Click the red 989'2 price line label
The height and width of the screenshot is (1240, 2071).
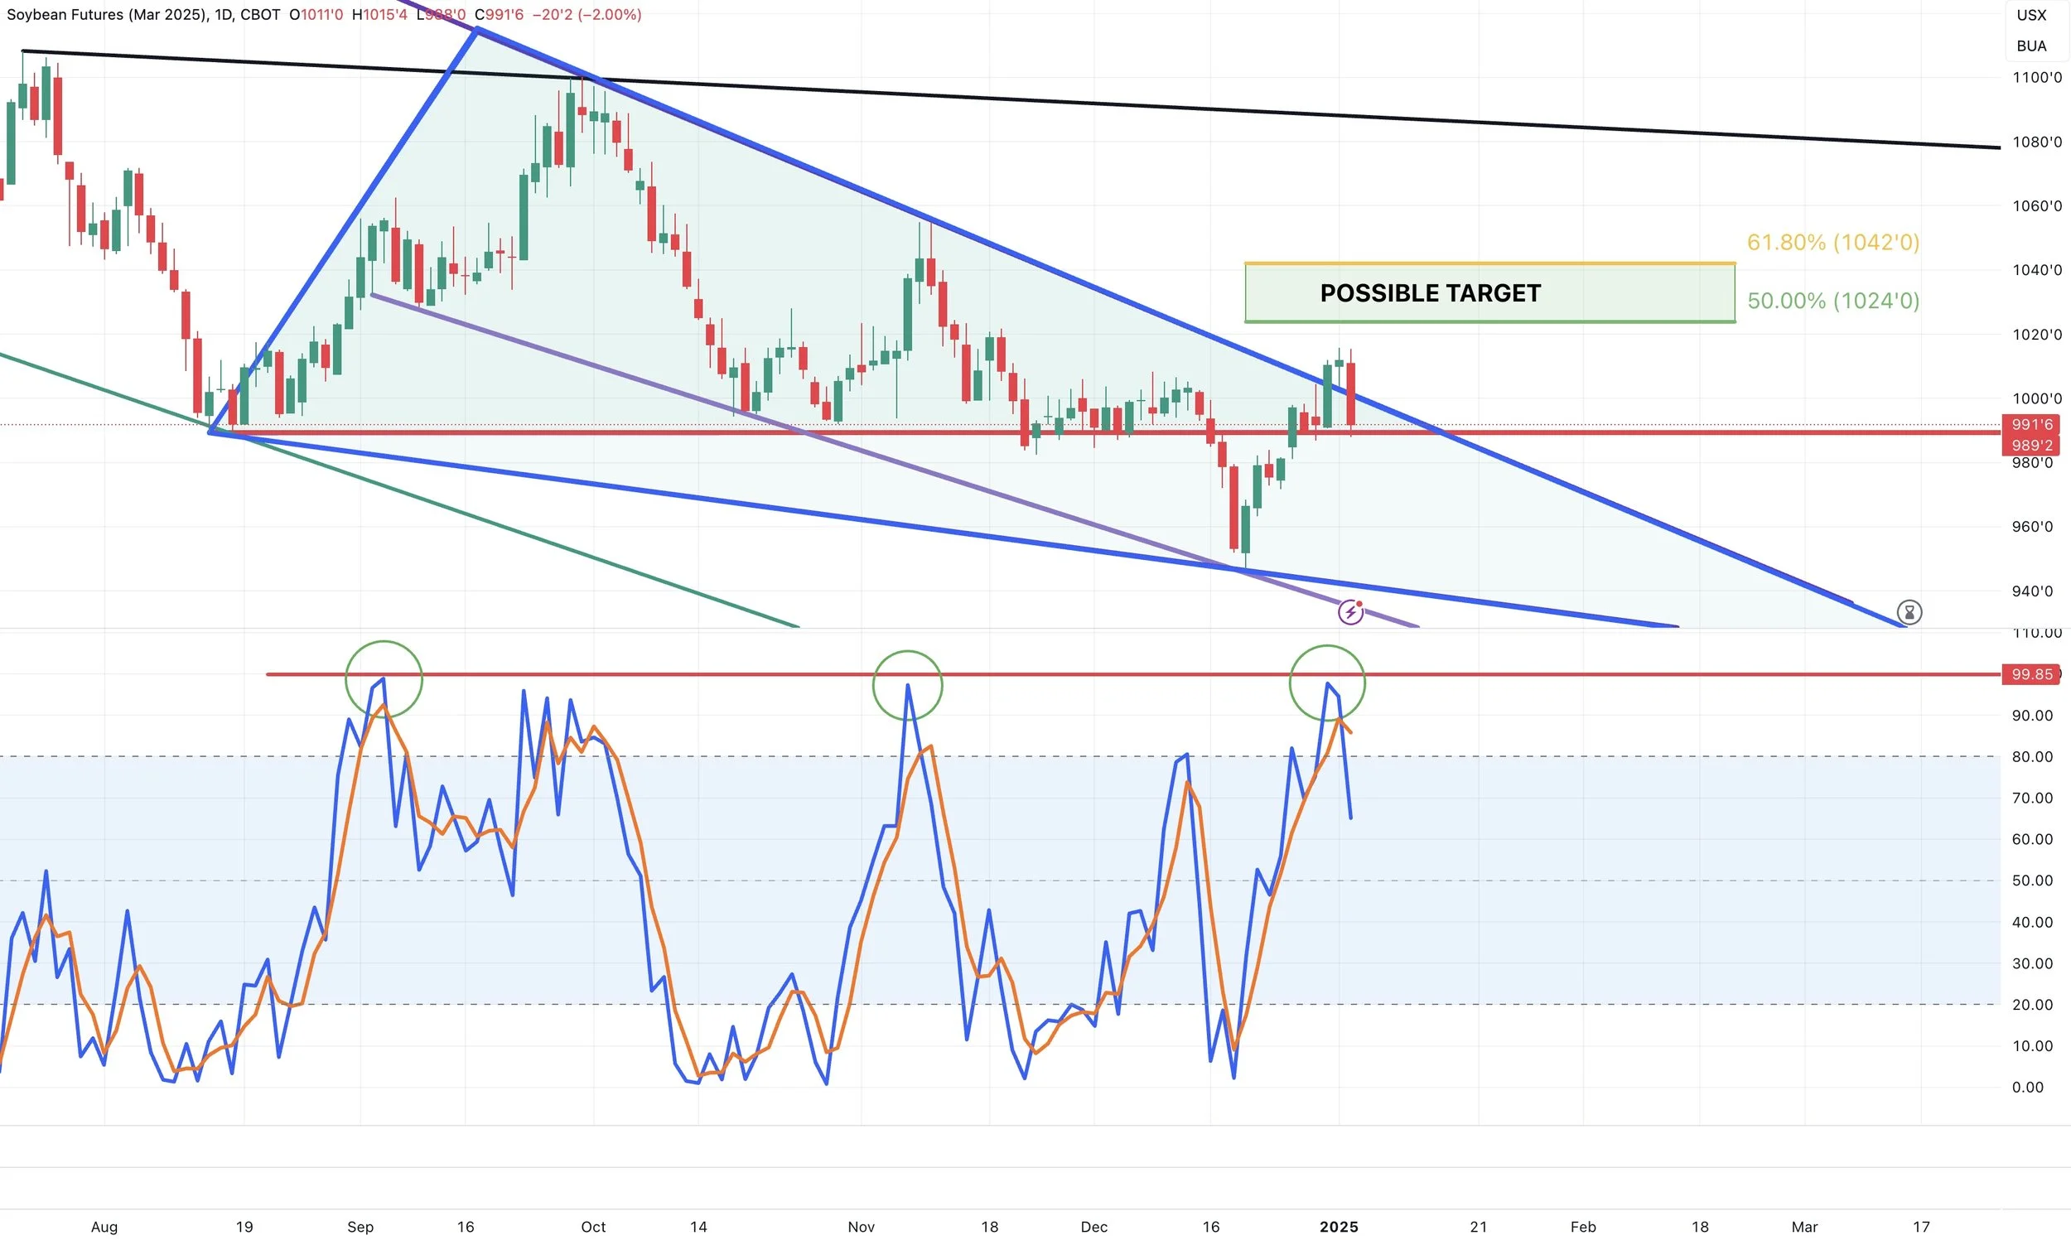coord(2031,446)
